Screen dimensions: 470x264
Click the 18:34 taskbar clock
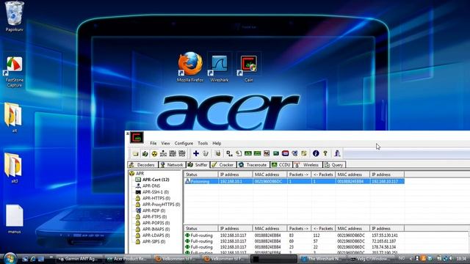tap(461, 259)
